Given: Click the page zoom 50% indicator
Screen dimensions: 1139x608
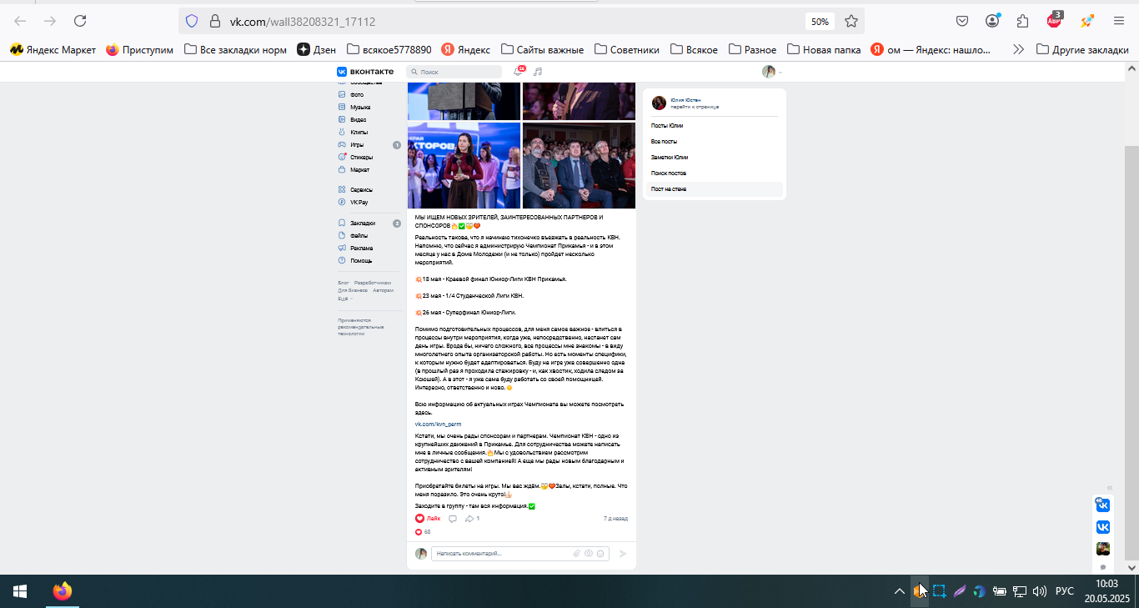Looking at the screenshot, I should tap(820, 21).
